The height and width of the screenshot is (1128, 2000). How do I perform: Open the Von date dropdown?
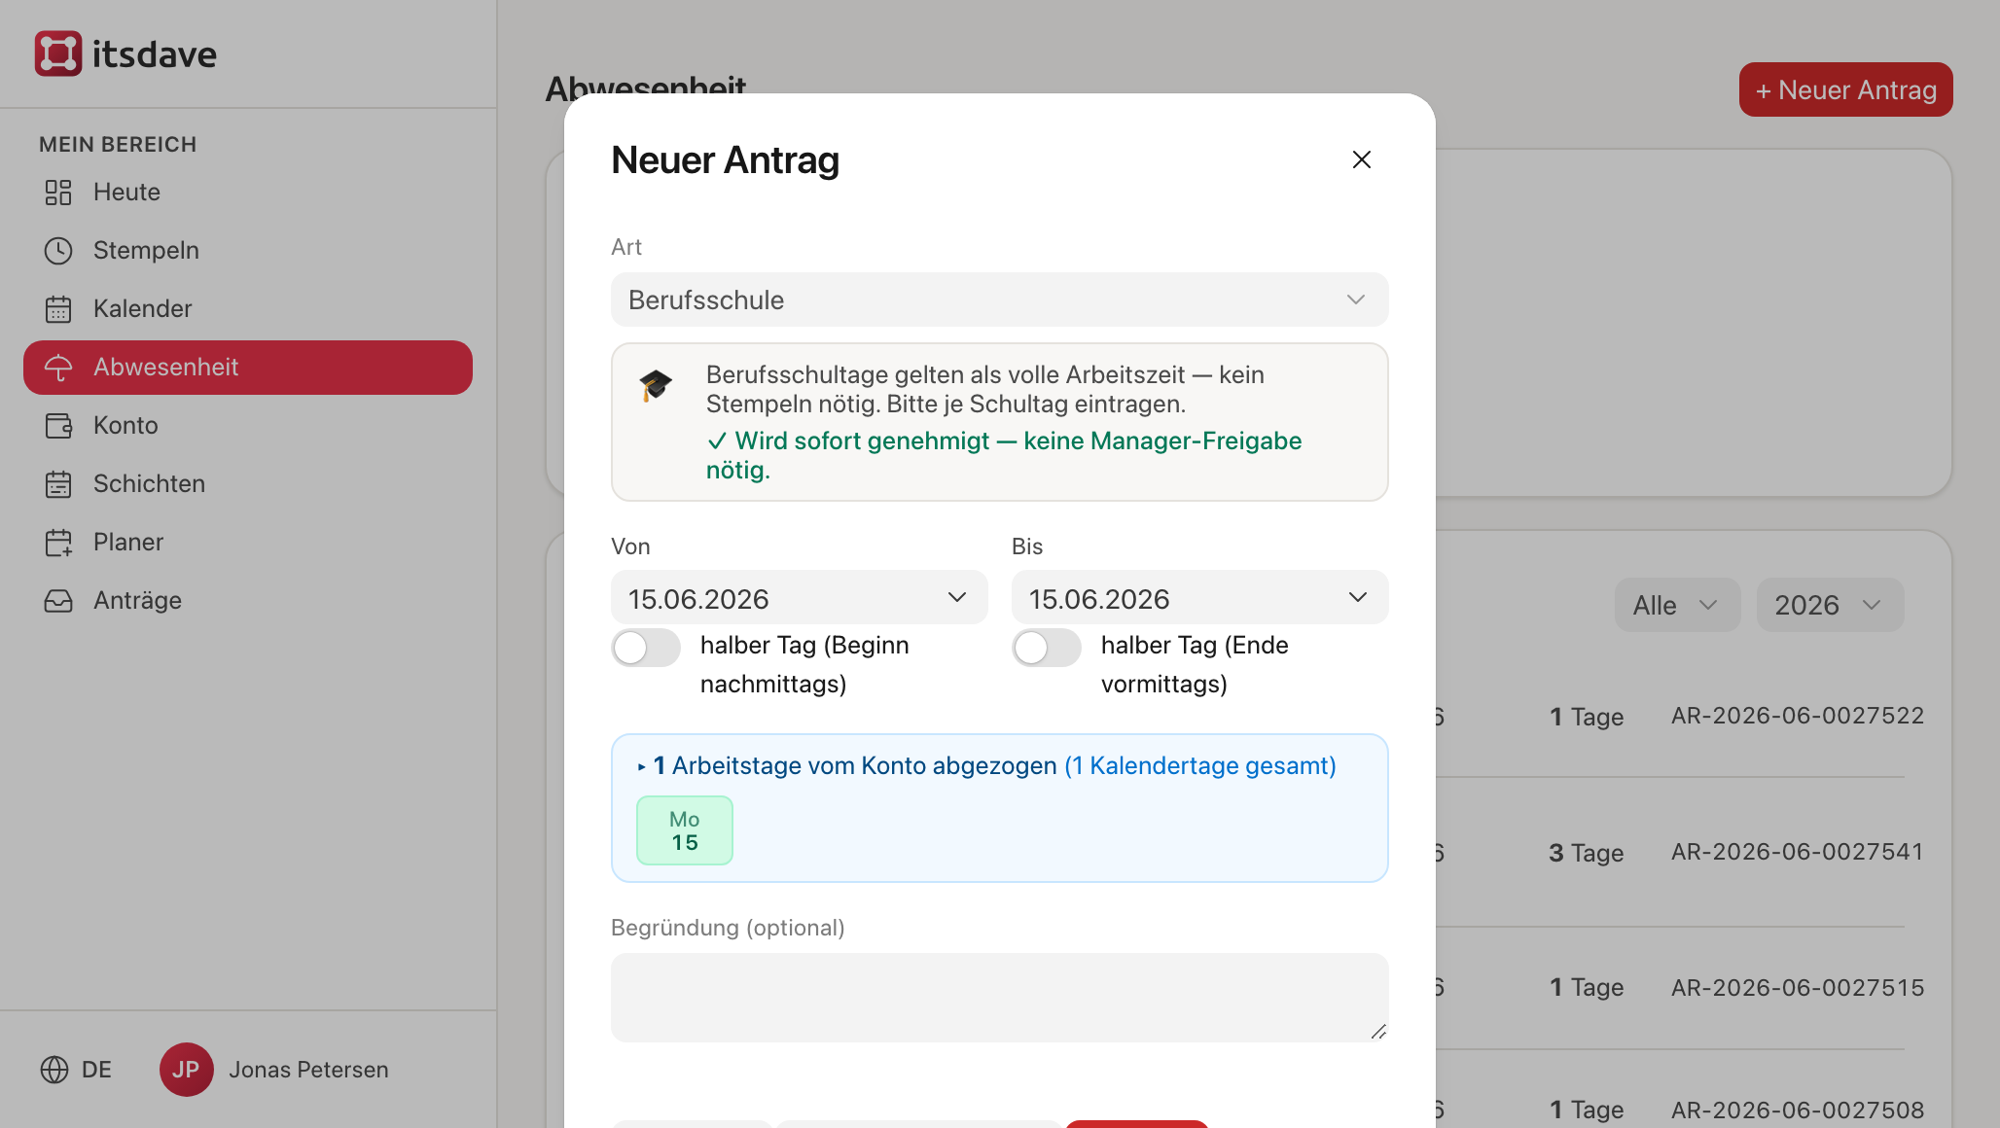[x=800, y=597]
